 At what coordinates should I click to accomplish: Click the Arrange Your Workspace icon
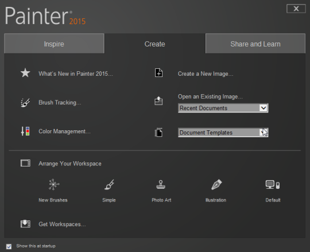point(25,163)
